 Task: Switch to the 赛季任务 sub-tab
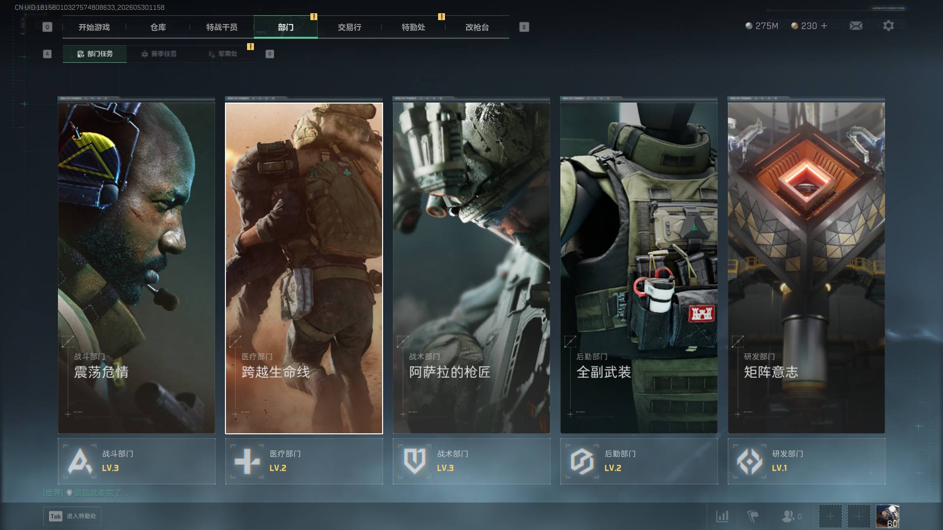point(159,53)
